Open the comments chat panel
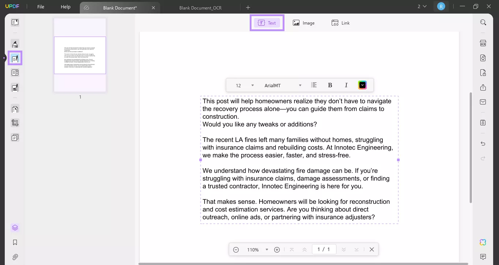 pos(483,257)
